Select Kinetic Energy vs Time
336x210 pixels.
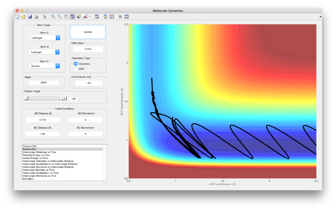tap(35, 158)
